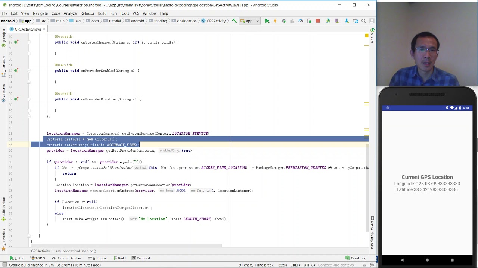Collapse the onStatusChanged method fold marker

coord(29,42)
